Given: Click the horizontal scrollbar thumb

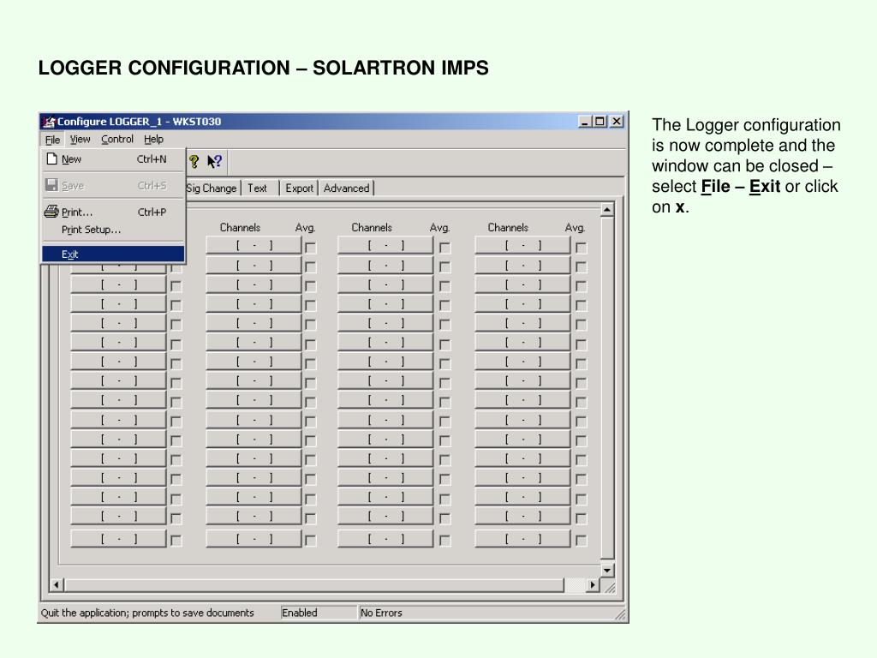Looking at the screenshot, I should pos(314,585).
